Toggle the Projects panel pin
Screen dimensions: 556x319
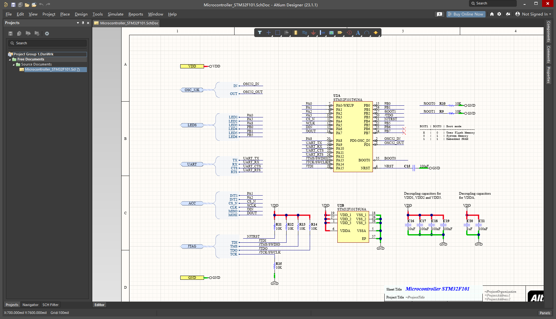pyautogui.click(x=83, y=23)
